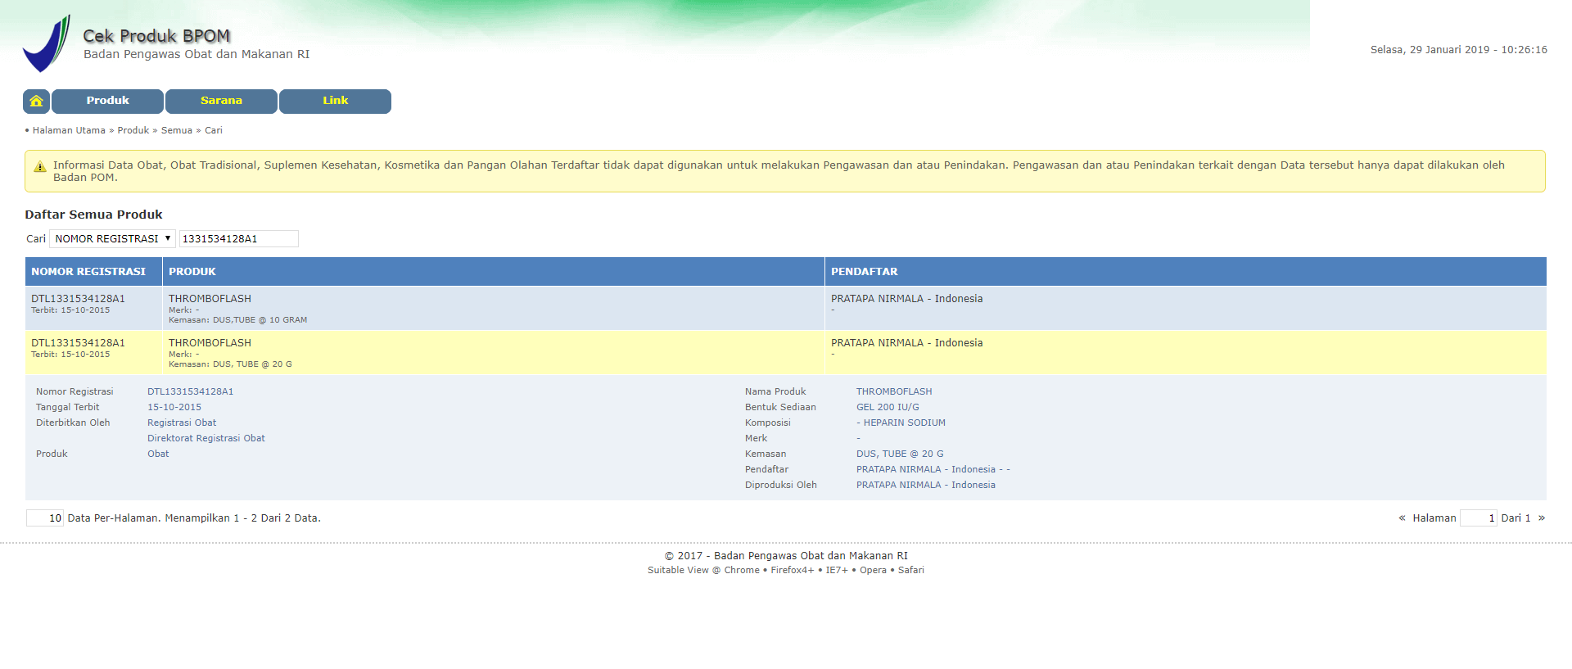Viewport: 1572px width, 669px height.
Task: Go to next page arrow »
Action: pos(1542,518)
